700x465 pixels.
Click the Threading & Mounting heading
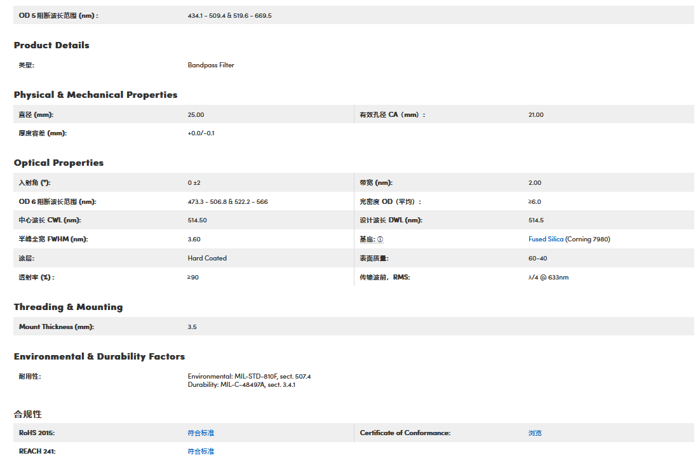click(x=68, y=307)
